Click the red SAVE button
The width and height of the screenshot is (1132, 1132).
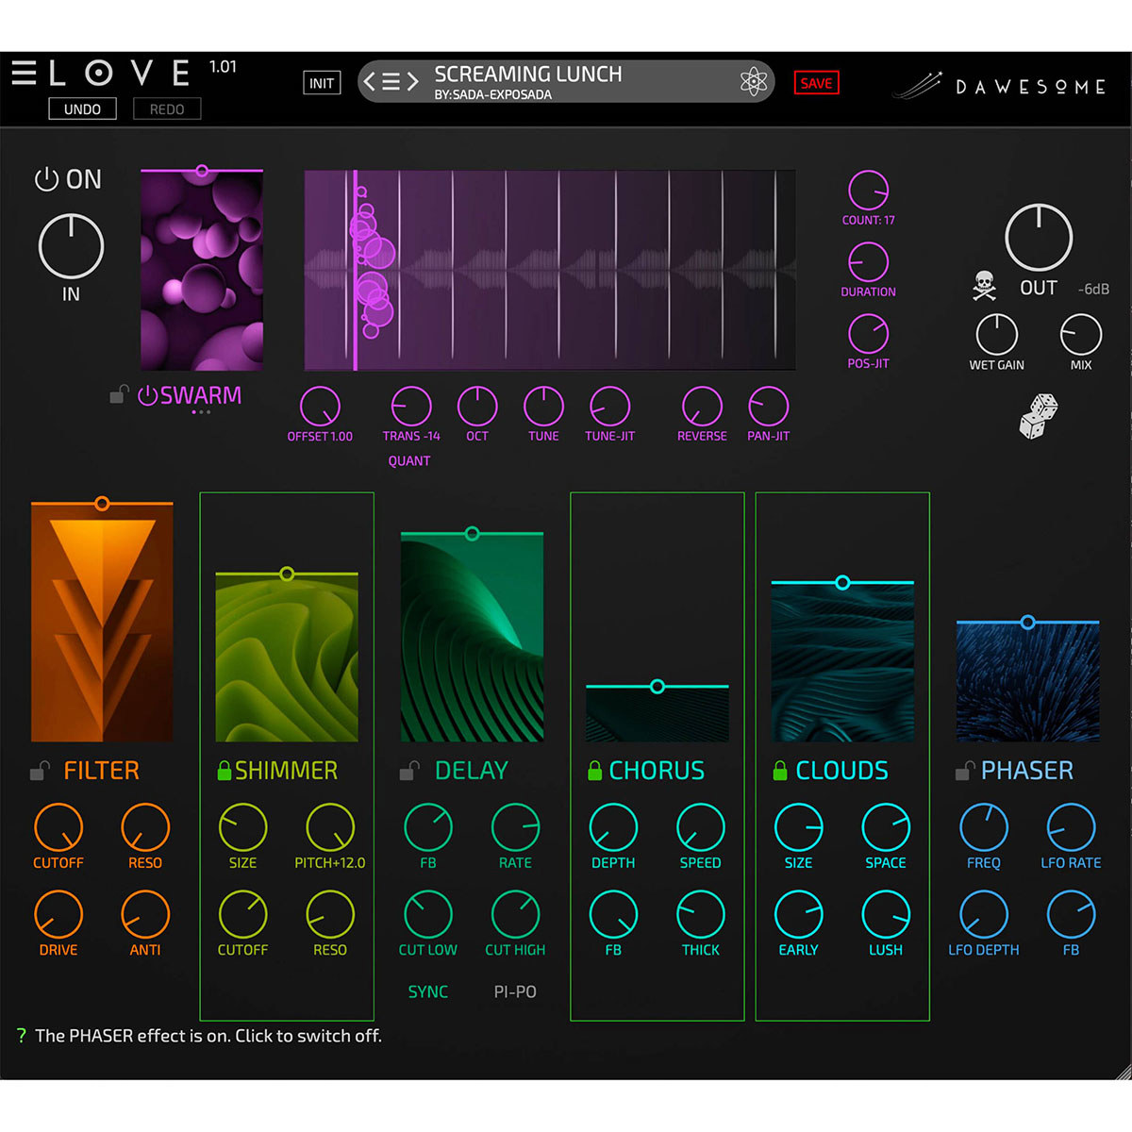(x=816, y=83)
